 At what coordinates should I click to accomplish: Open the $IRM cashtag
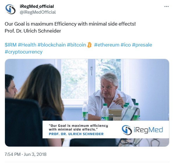[x=10, y=45]
